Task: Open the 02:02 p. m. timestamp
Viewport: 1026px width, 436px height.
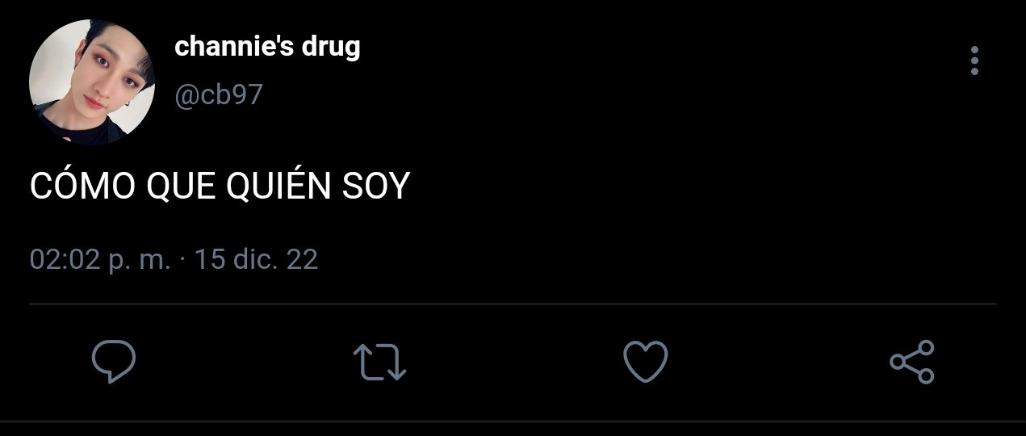Action: 100,260
